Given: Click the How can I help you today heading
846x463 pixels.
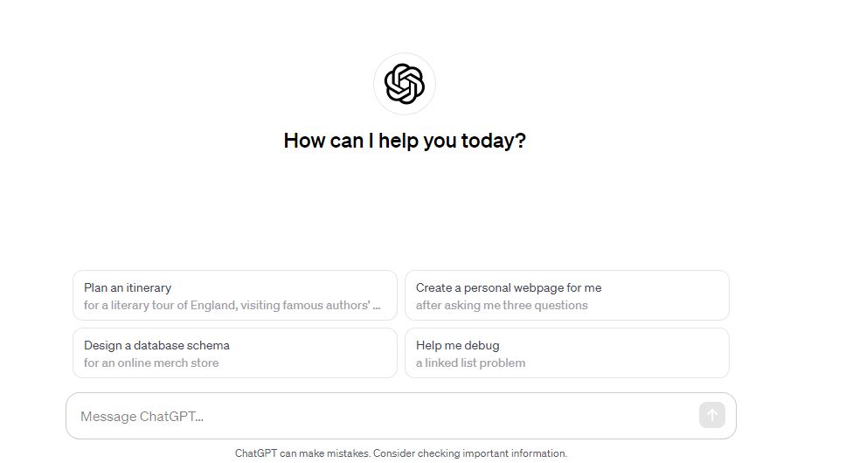Looking at the screenshot, I should click(405, 141).
